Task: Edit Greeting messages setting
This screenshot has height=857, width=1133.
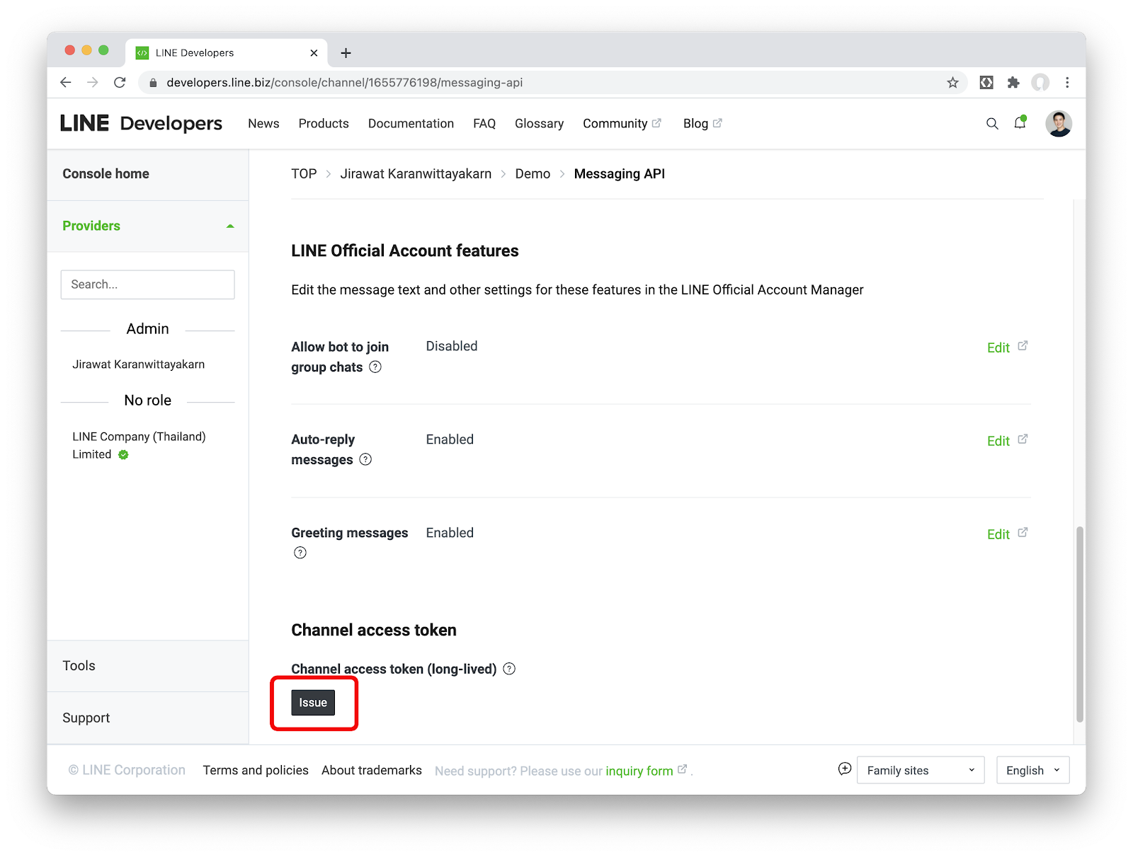Action: pyautogui.click(x=1007, y=534)
